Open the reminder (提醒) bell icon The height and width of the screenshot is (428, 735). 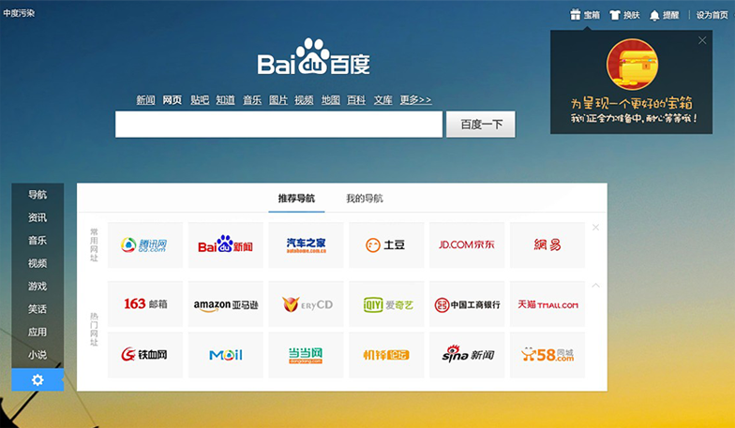(654, 15)
